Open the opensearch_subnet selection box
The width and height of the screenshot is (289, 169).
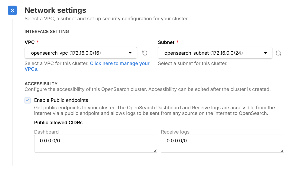(211, 53)
